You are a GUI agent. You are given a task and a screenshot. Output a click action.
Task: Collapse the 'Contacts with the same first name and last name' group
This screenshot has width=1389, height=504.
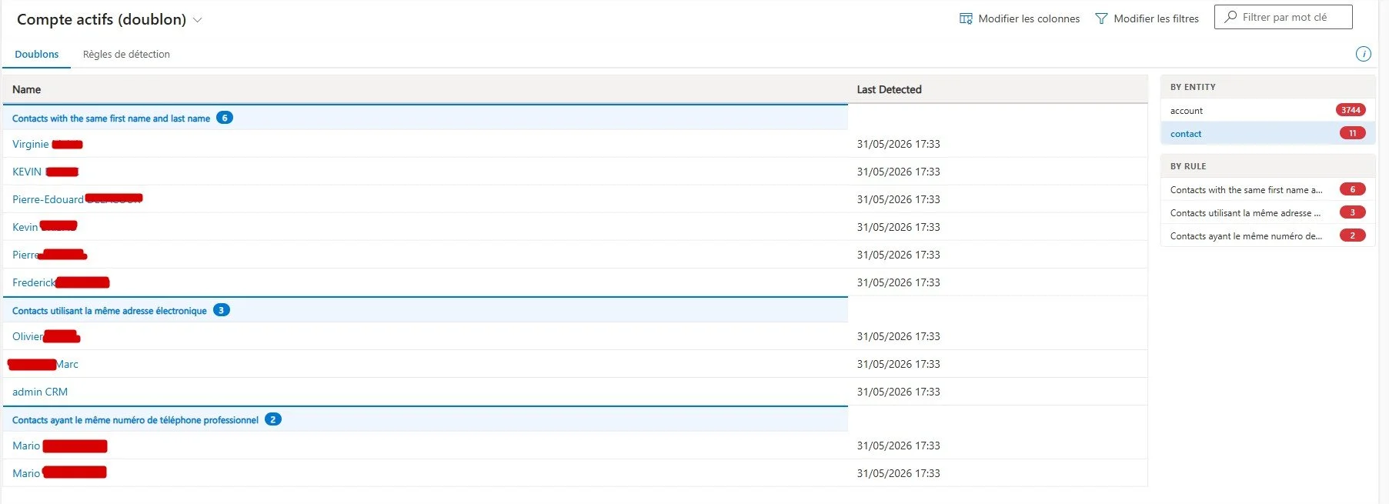click(111, 118)
